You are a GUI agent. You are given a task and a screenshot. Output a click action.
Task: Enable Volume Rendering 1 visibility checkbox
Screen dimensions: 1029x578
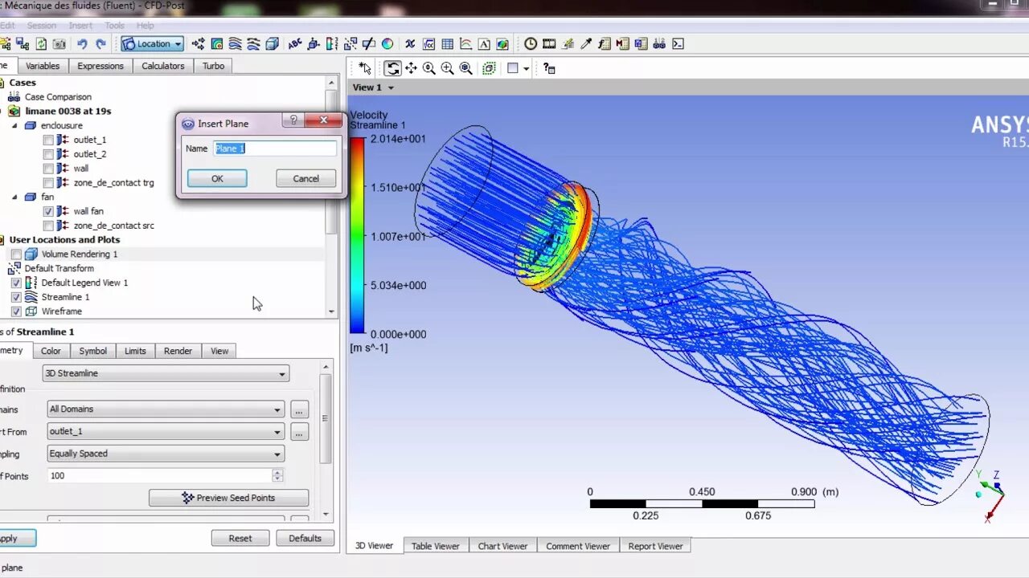(16, 254)
